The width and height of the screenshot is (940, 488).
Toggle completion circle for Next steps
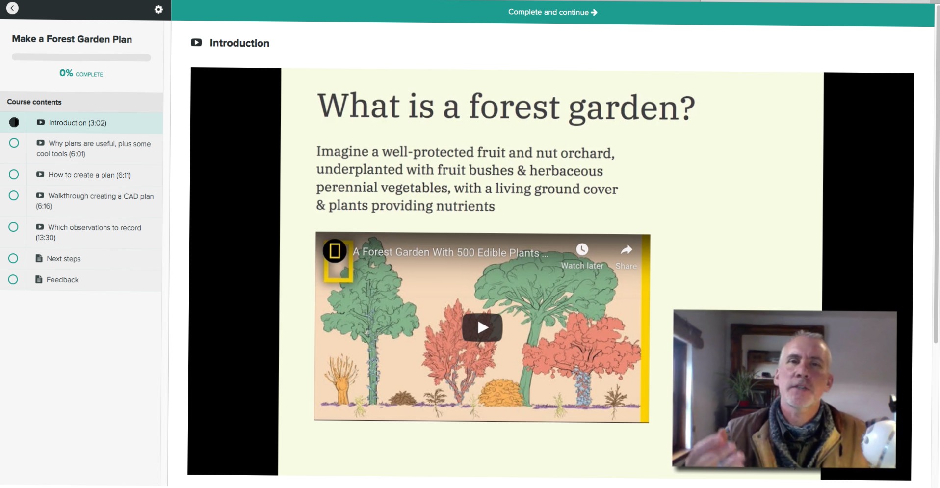[13, 258]
